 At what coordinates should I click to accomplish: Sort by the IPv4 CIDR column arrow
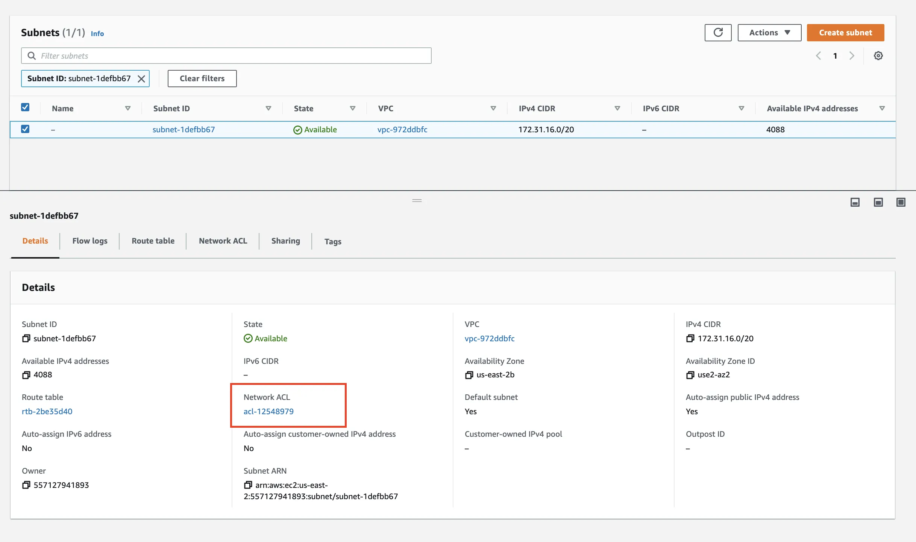coord(617,109)
